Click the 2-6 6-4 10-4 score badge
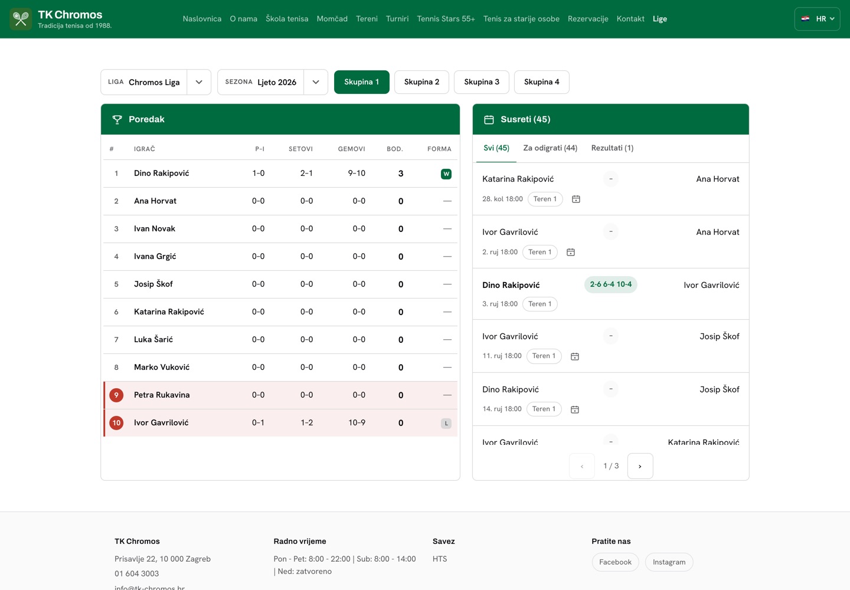 pyautogui.click(x=611, y=284)
